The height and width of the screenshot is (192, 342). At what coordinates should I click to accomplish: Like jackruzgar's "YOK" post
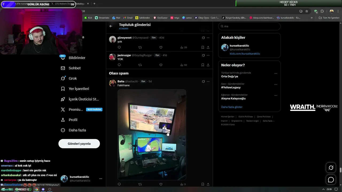coord(161,65)
